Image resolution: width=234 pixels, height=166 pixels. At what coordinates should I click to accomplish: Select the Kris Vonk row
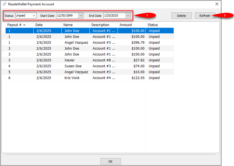(90, 78)
